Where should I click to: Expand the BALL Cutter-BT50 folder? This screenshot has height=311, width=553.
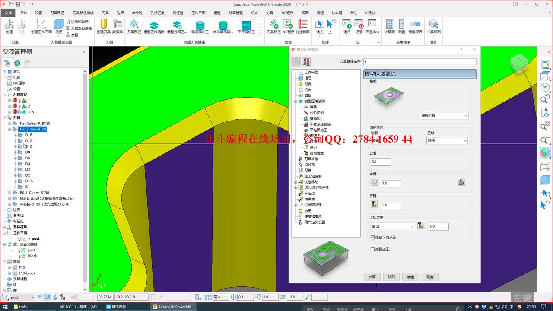coord(10,193)
